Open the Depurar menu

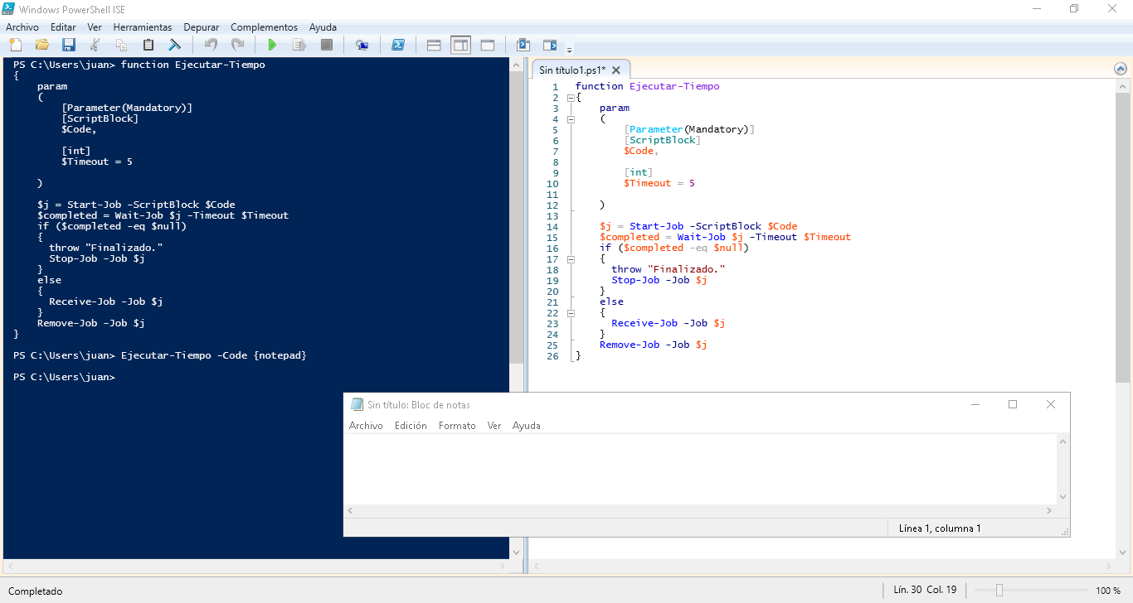[x=202, y=27]
